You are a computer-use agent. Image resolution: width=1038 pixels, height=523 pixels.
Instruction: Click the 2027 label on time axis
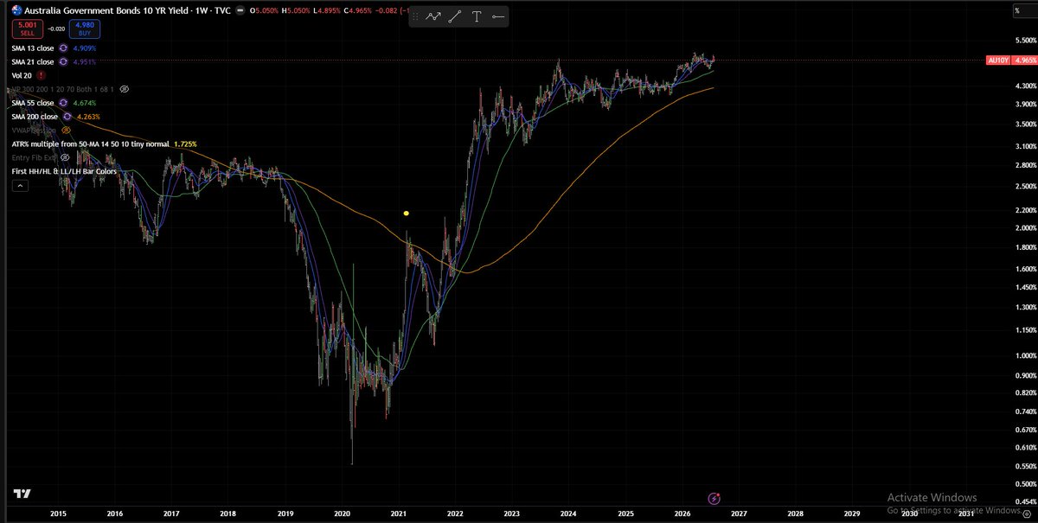(738, 513)
